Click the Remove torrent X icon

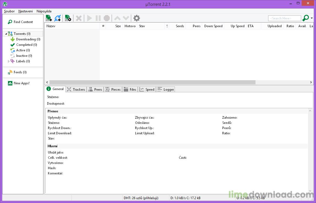click(79, 18)
